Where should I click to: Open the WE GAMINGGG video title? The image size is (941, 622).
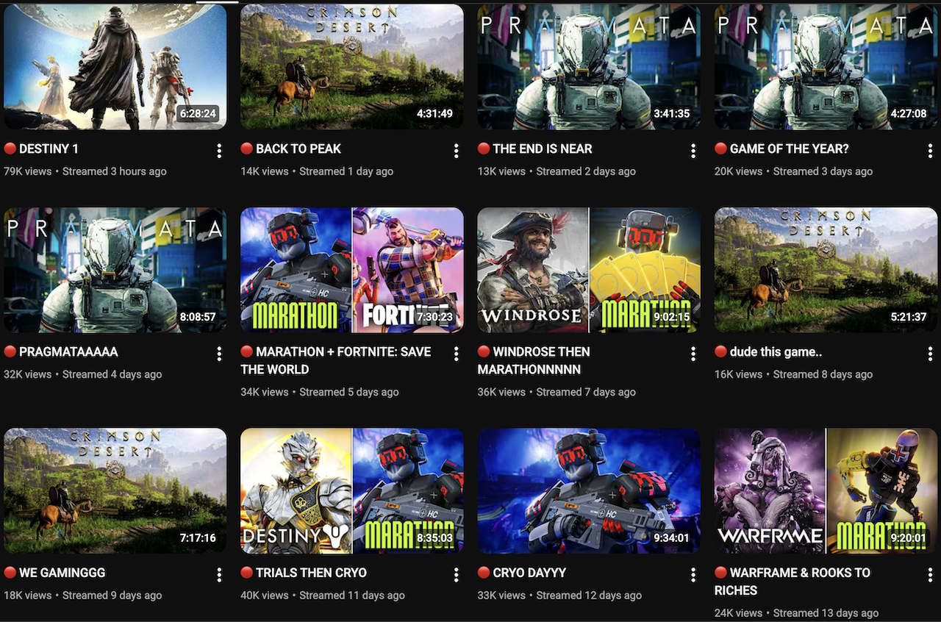pos(55,573)
